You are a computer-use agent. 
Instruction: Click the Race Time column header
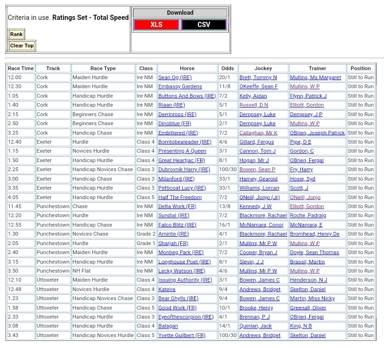click(21, 68)
